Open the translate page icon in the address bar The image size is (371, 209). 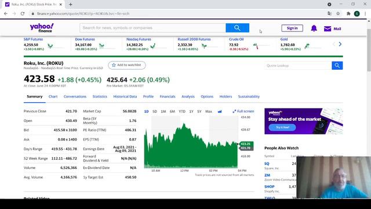(x=329, y=14)
